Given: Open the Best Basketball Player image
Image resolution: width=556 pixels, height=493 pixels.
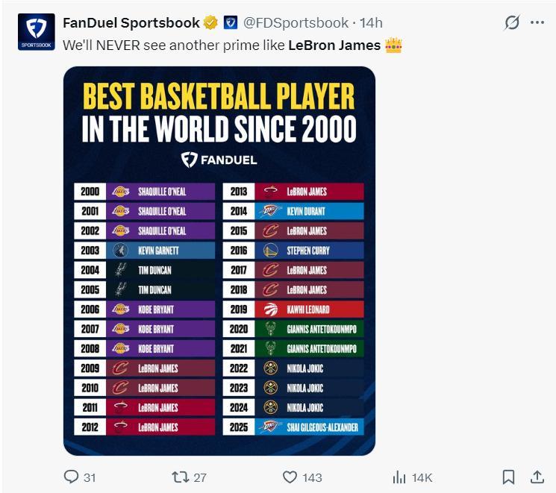Looking at the screenshot, I should click(x=219, y=260).
